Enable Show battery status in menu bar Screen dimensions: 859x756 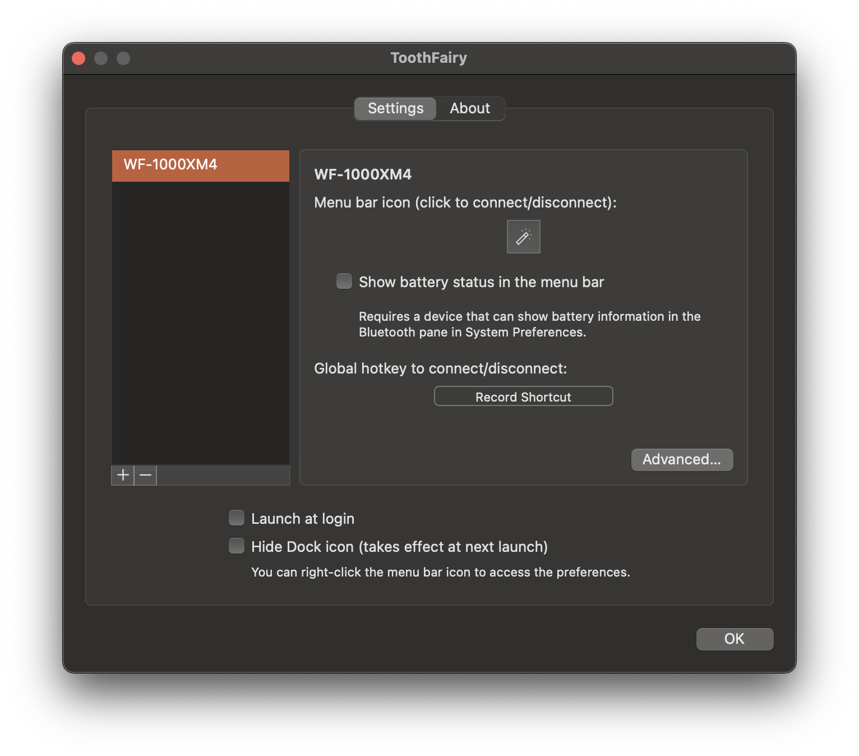coord(344,281)
